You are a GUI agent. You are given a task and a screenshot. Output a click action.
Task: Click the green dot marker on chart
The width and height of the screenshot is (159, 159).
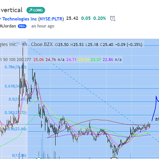135,135
